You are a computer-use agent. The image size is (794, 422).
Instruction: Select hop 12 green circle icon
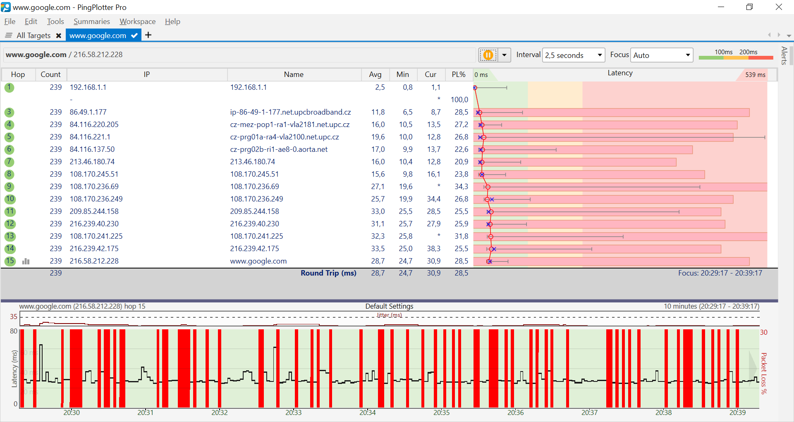[x=10, y=224]
